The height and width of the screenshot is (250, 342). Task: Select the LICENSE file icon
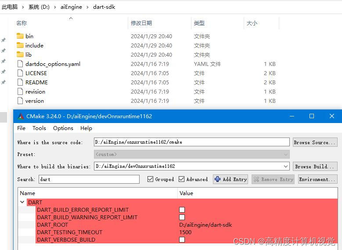tap(20, 73)
